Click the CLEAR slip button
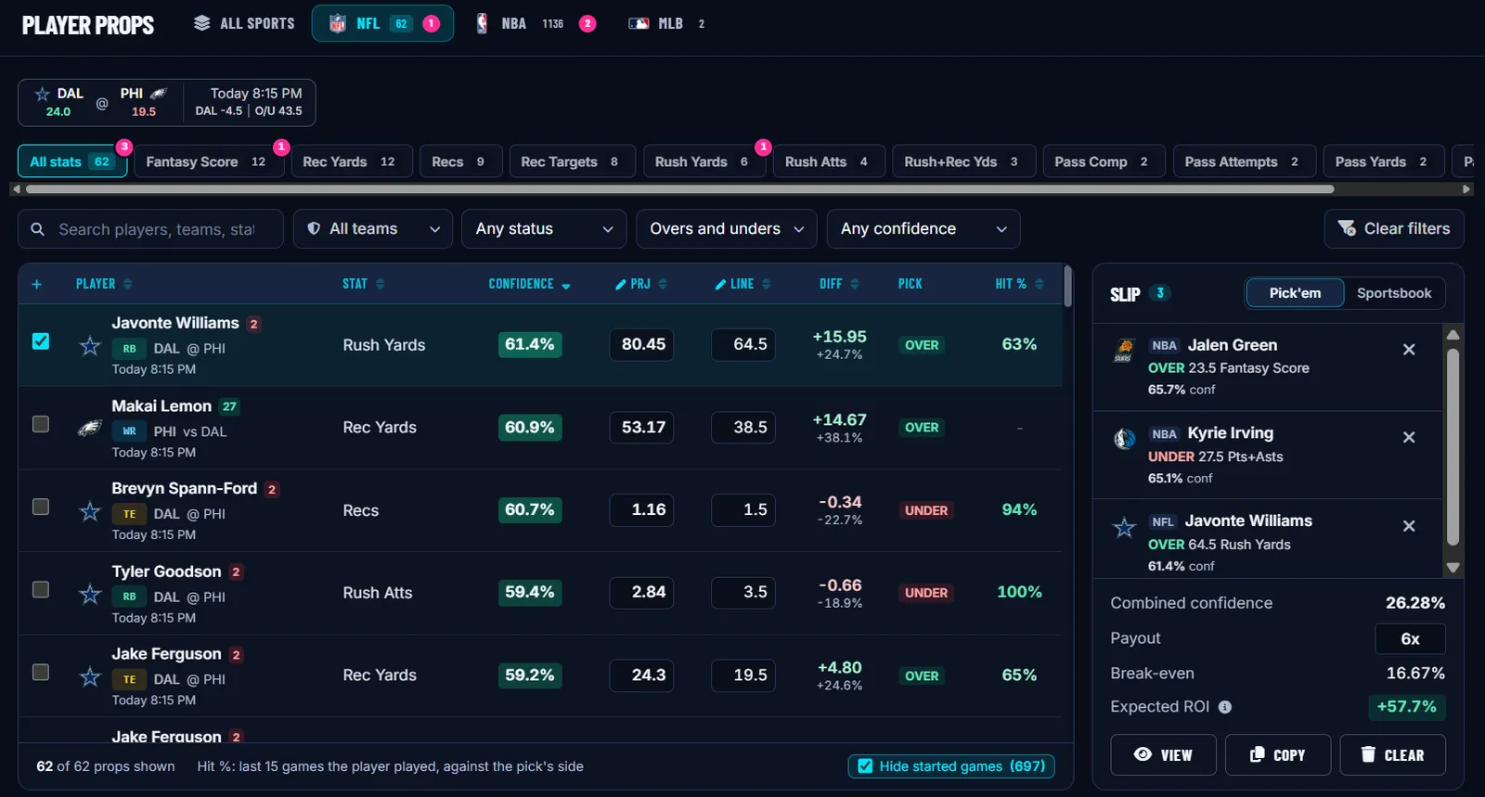Screen dimensions: 1485x797 [x=1392, y=755]
